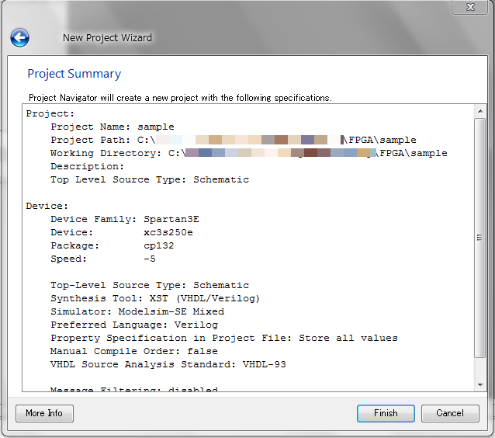Click the summary scrollbar thumb
Image resolution: width=495 pixels, height=438 pixels.
pos(480,237)
